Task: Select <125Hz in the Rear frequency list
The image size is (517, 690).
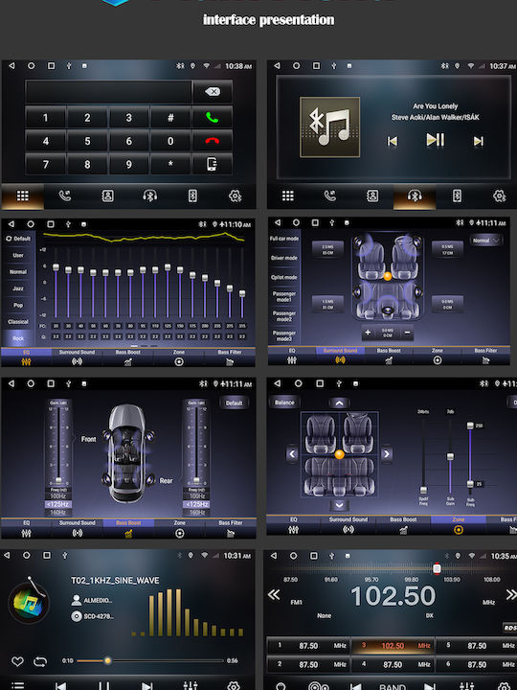Action: [196, 504]
